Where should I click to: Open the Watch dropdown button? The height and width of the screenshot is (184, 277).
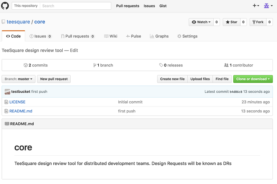pos(201,22)
